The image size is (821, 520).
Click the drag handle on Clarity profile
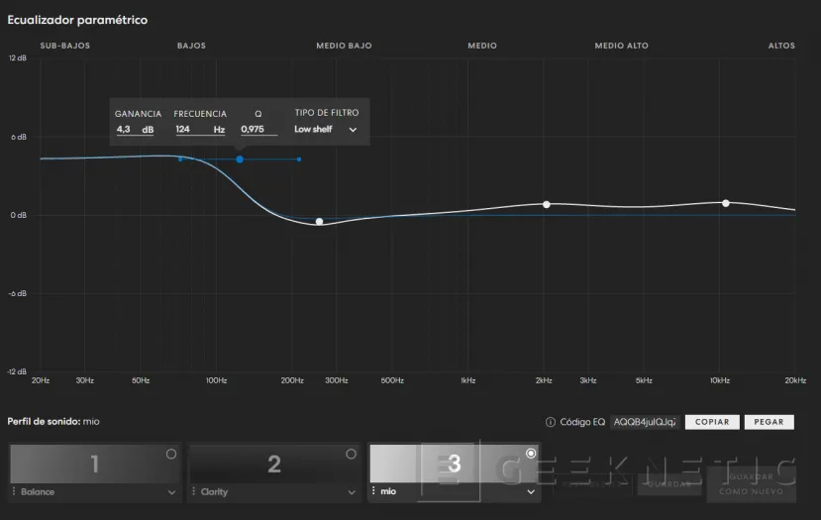coord(194,491)
